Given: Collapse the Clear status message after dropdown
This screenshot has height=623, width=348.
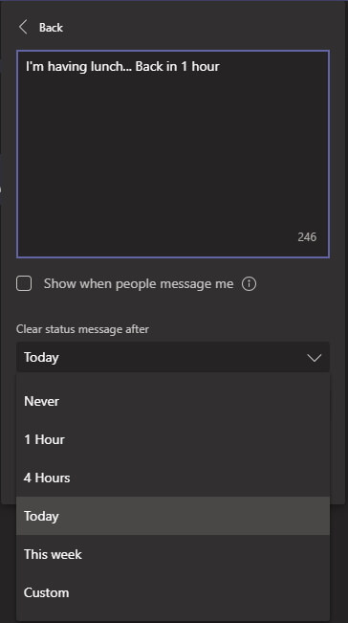Looking at the screenshot, I should pos(173,357).
